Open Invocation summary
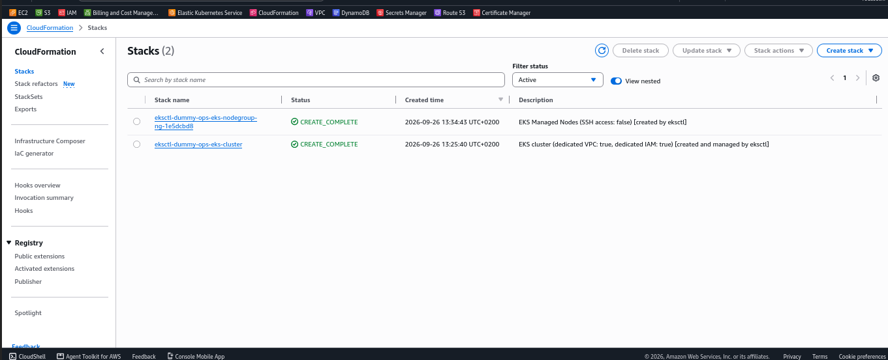This screenshot has width=888, height=360. [44, 198]
